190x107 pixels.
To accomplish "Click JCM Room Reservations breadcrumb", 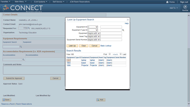I will (80, 2).
